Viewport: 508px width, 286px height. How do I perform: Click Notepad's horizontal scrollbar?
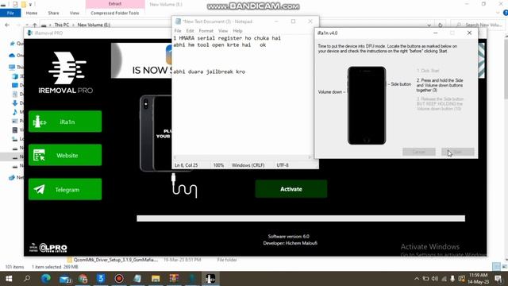(x=242, y=157)
